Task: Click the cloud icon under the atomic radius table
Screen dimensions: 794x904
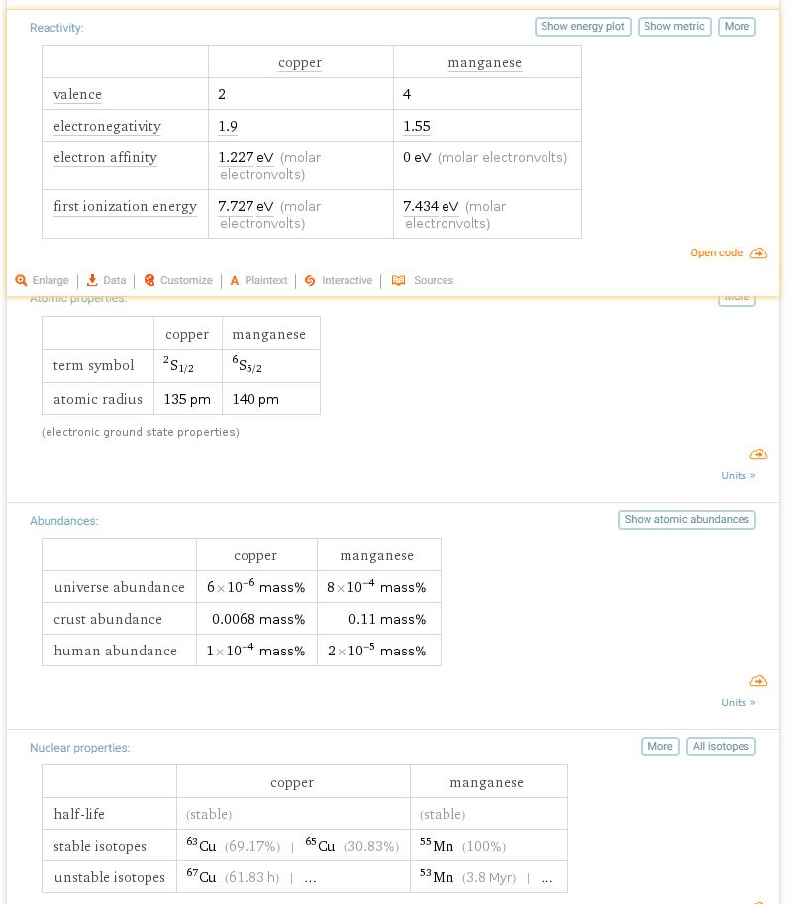Action: [758, 454]
